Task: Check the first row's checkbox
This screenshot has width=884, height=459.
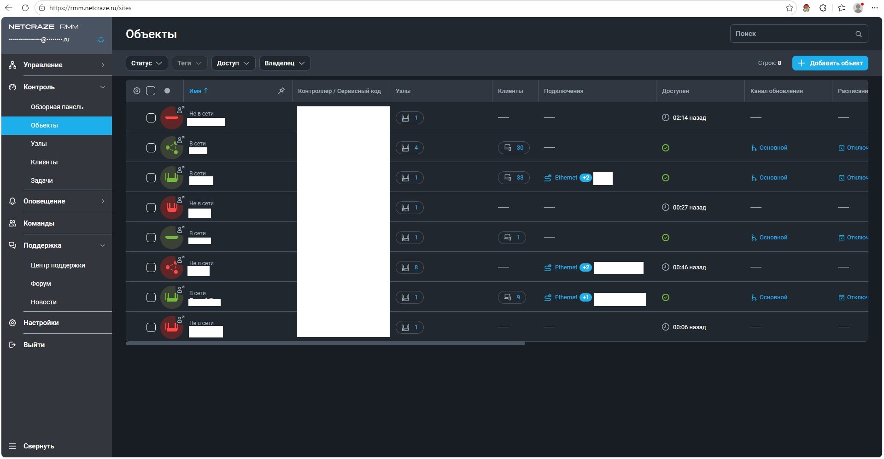Action: pyautogui.click(x=151, y=118)
